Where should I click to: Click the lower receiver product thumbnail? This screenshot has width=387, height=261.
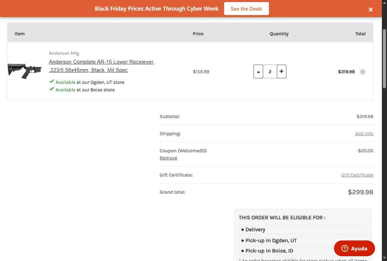24,71
